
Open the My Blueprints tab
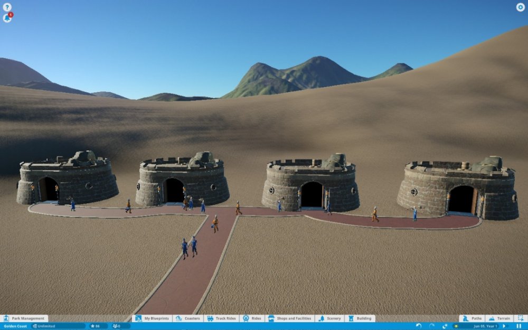(152, 318)
